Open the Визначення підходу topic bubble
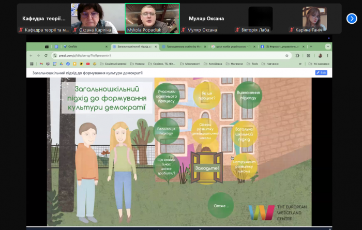Image resolution: width=362 pixels, height=230 pixels. pos(248,95)
